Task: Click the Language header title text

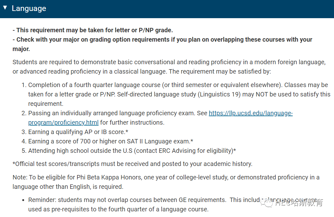Action: [x=29, y=8]
